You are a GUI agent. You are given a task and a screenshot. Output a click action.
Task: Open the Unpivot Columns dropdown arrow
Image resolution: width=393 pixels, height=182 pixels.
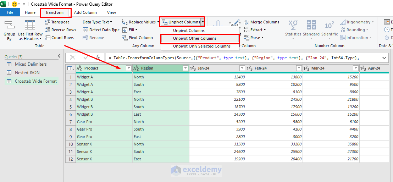tap(203, 22)
